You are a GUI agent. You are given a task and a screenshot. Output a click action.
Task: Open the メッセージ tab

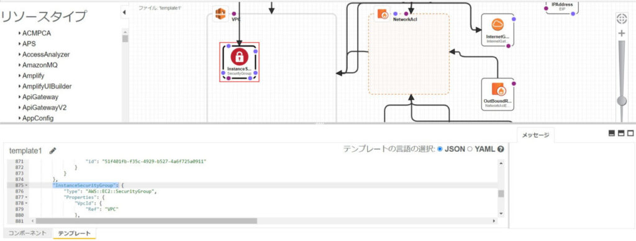click(535, 135)
